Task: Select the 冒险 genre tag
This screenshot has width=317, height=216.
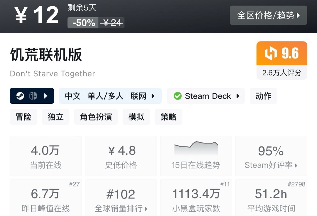Action: point(23,117)
